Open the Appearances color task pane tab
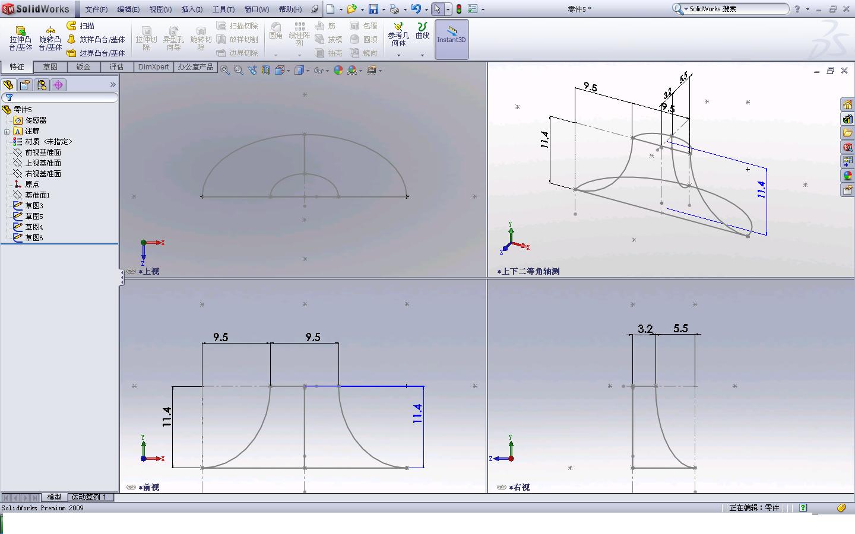The image size is (855, 534). (847, 176)
